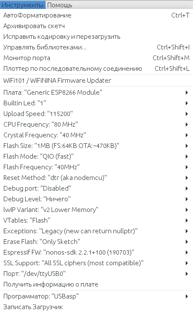Viewport: 193px width, 313px height.
Task: Open WiFi101 / WiFiNINA Firmware Updater
Action: click(96, 81)
